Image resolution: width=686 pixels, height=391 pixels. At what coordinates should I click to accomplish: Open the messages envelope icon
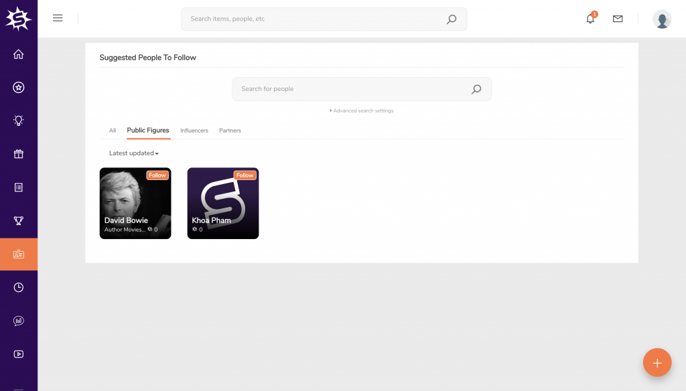coord(618,19)
